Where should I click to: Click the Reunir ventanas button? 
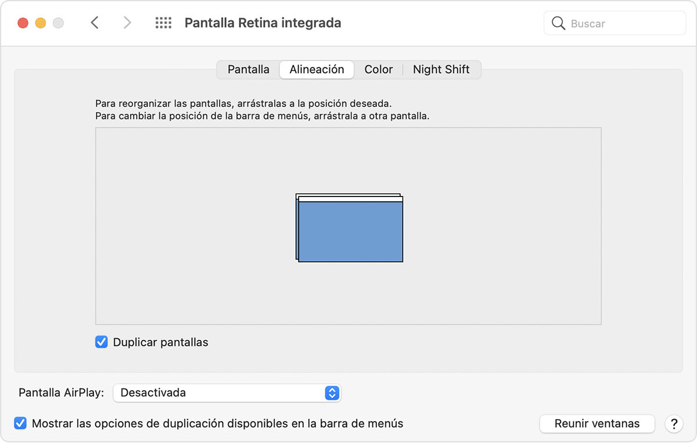pos(597,424)
